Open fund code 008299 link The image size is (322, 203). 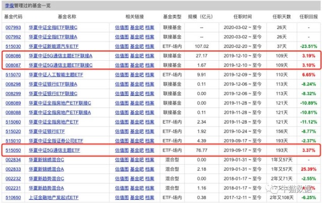pos(13,93)
